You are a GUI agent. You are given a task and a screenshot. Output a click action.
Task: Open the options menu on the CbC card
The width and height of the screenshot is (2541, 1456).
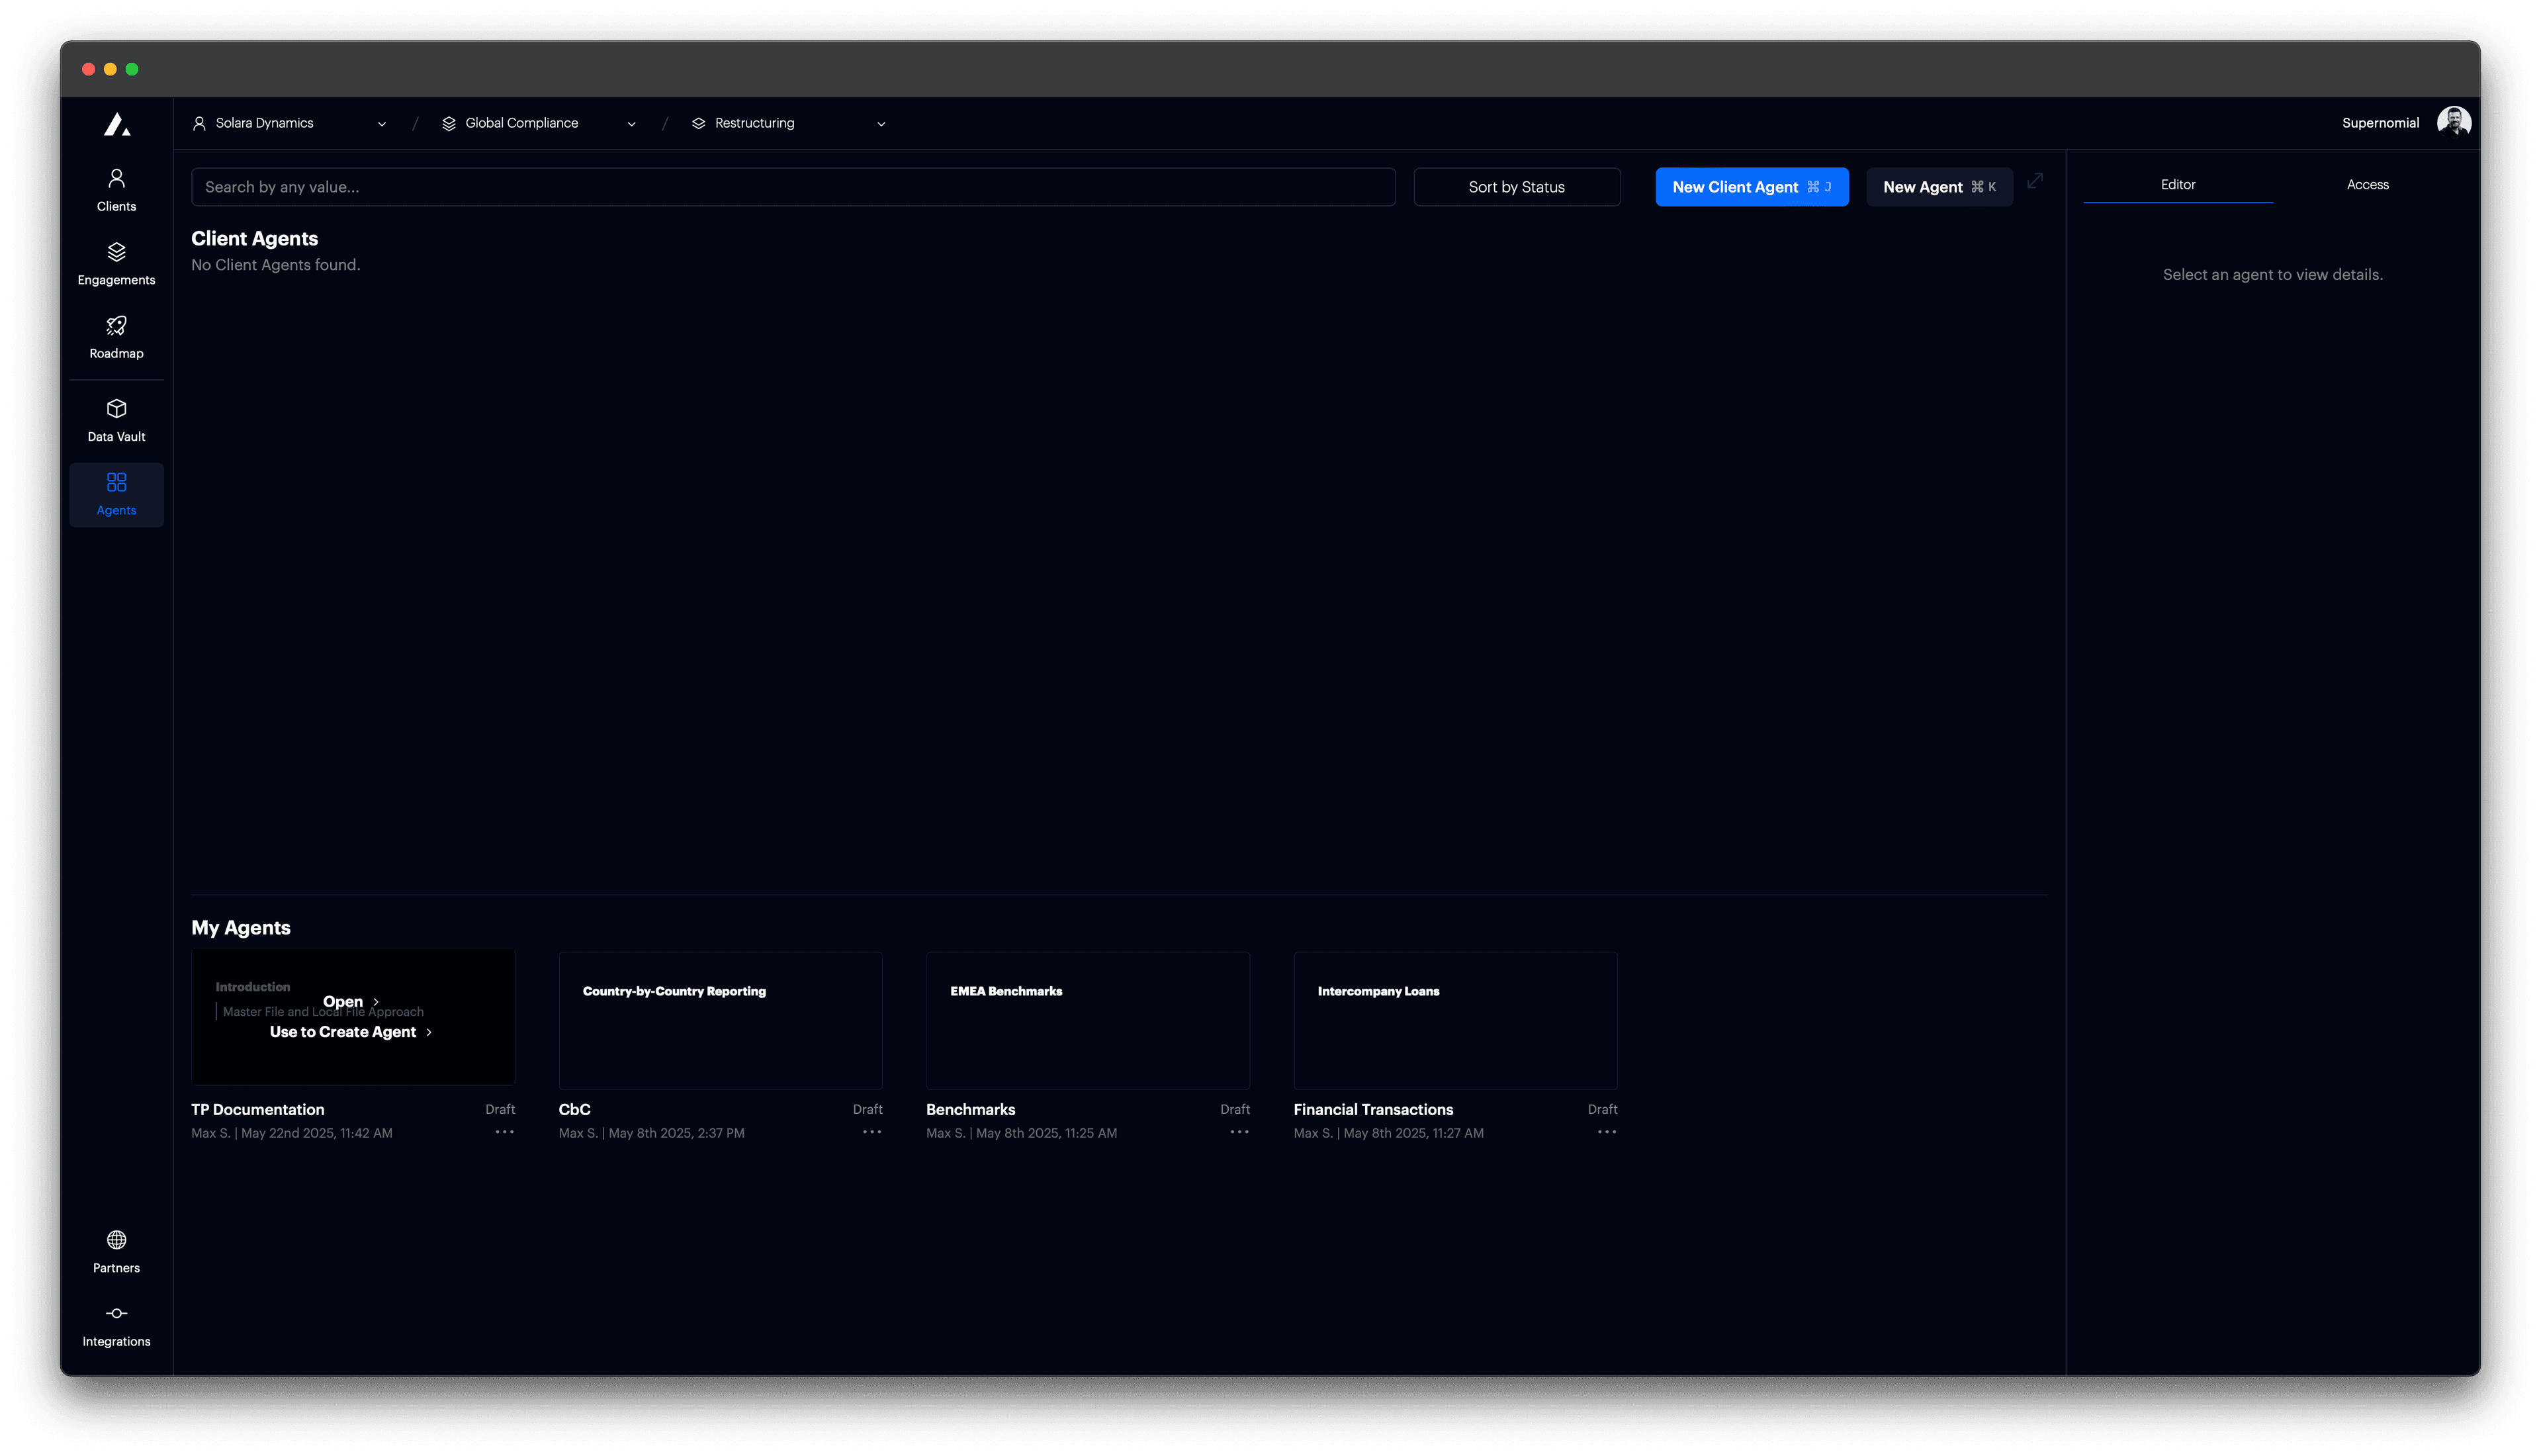click(x=871, y=1131)
